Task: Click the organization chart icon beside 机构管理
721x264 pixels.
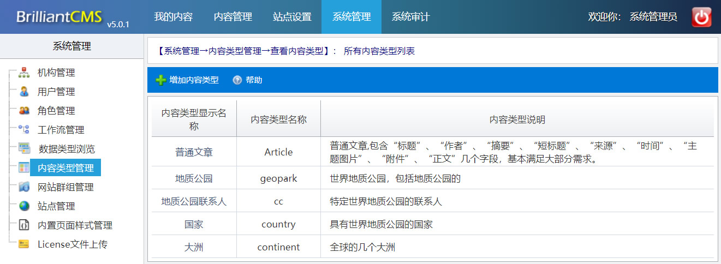Action: click(x=24, y=73)
